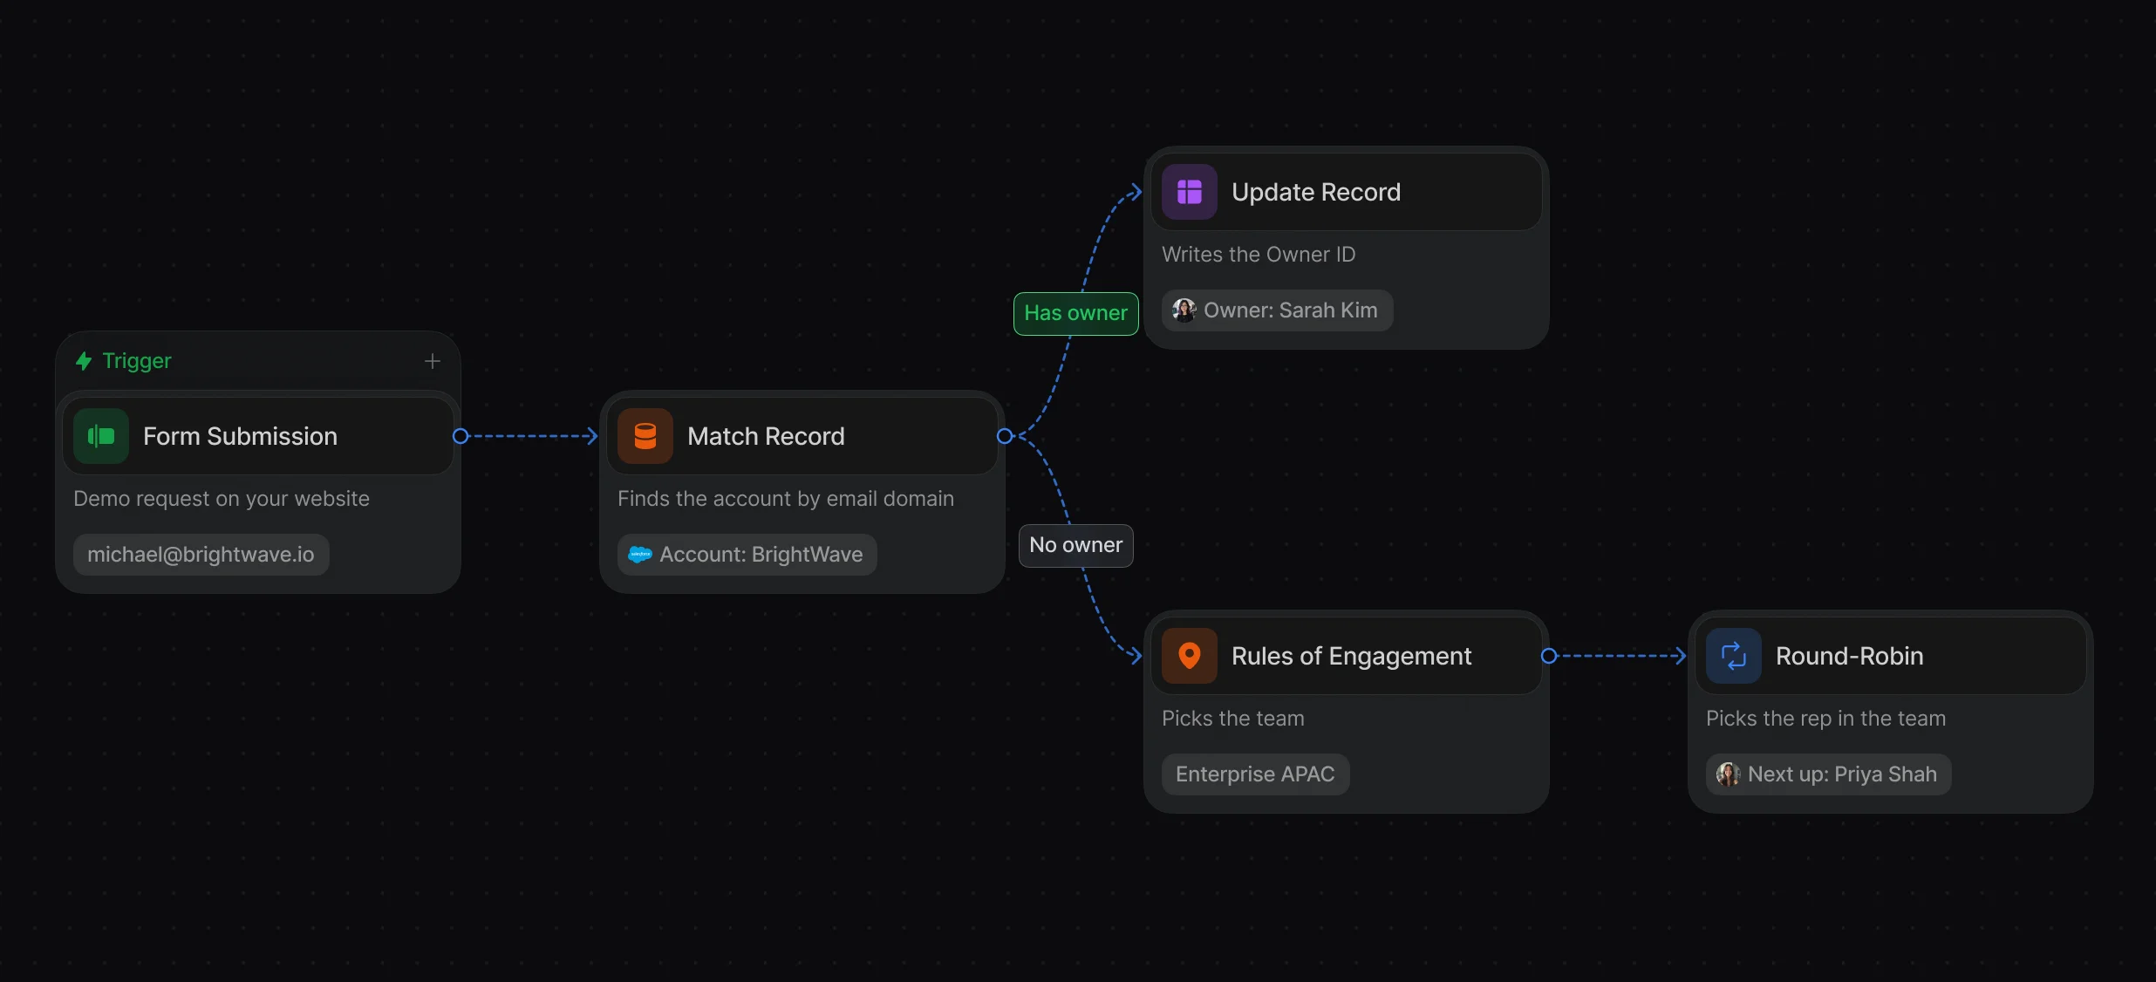Click the 'Demo request on your website' description

[x=222, y=499]
